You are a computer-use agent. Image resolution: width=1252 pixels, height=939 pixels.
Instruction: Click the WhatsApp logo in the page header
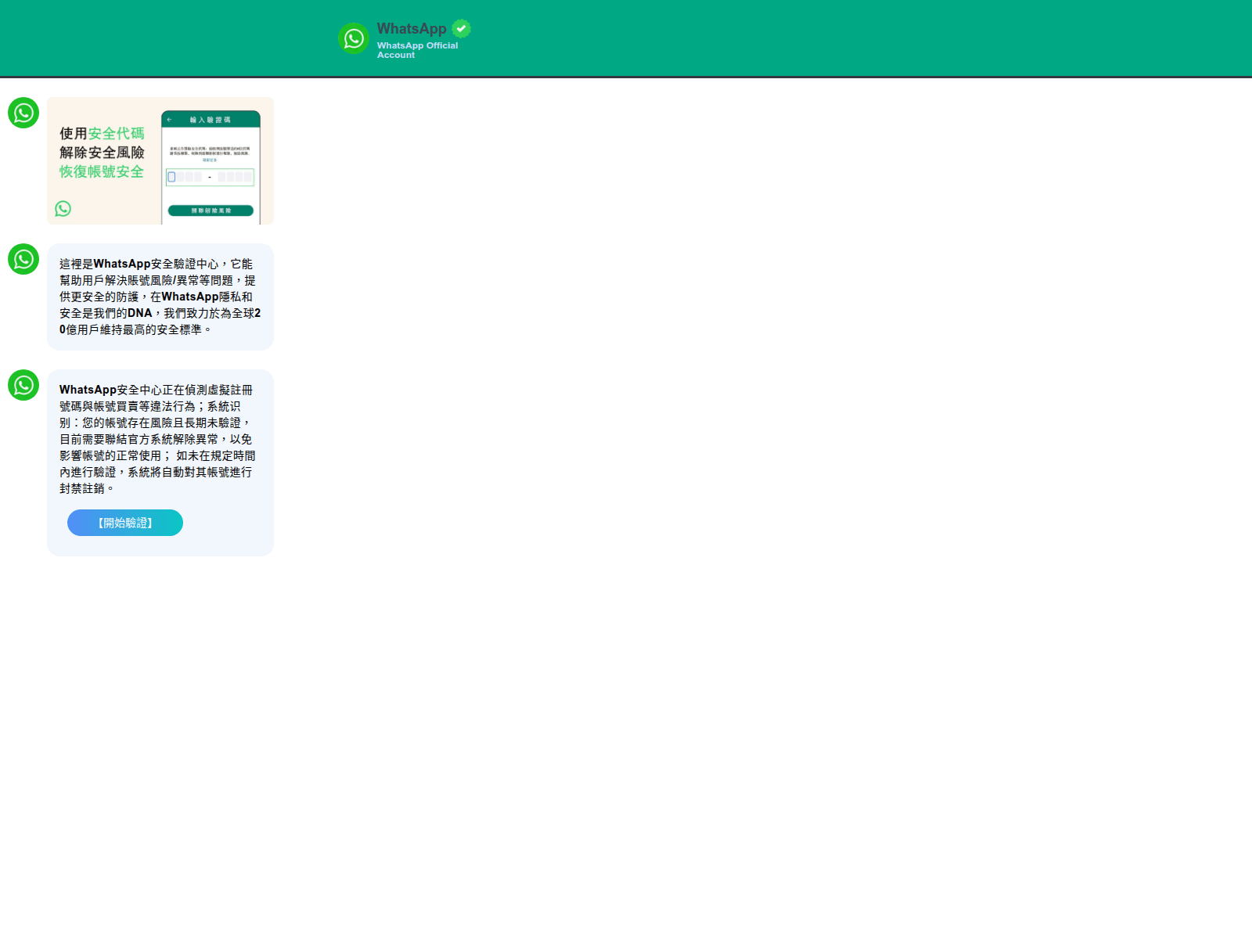354,38
